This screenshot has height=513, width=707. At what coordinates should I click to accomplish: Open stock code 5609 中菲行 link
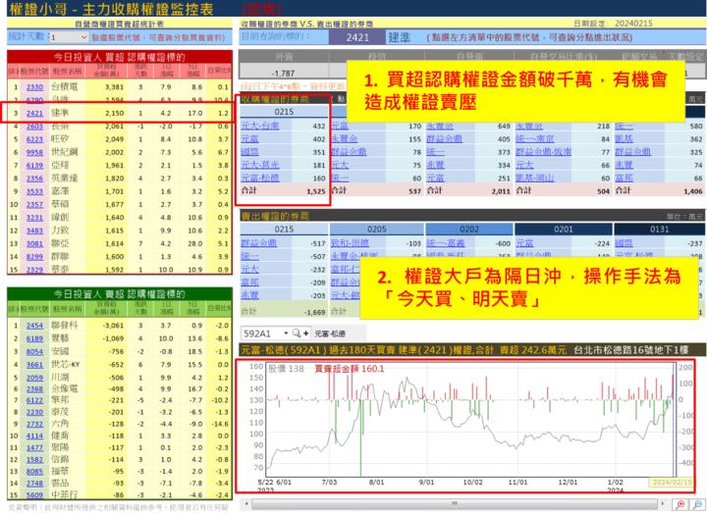(34, 494)
